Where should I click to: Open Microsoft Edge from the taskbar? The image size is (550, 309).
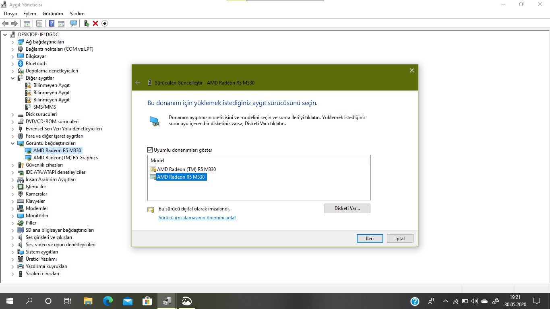tap(108, 301)
